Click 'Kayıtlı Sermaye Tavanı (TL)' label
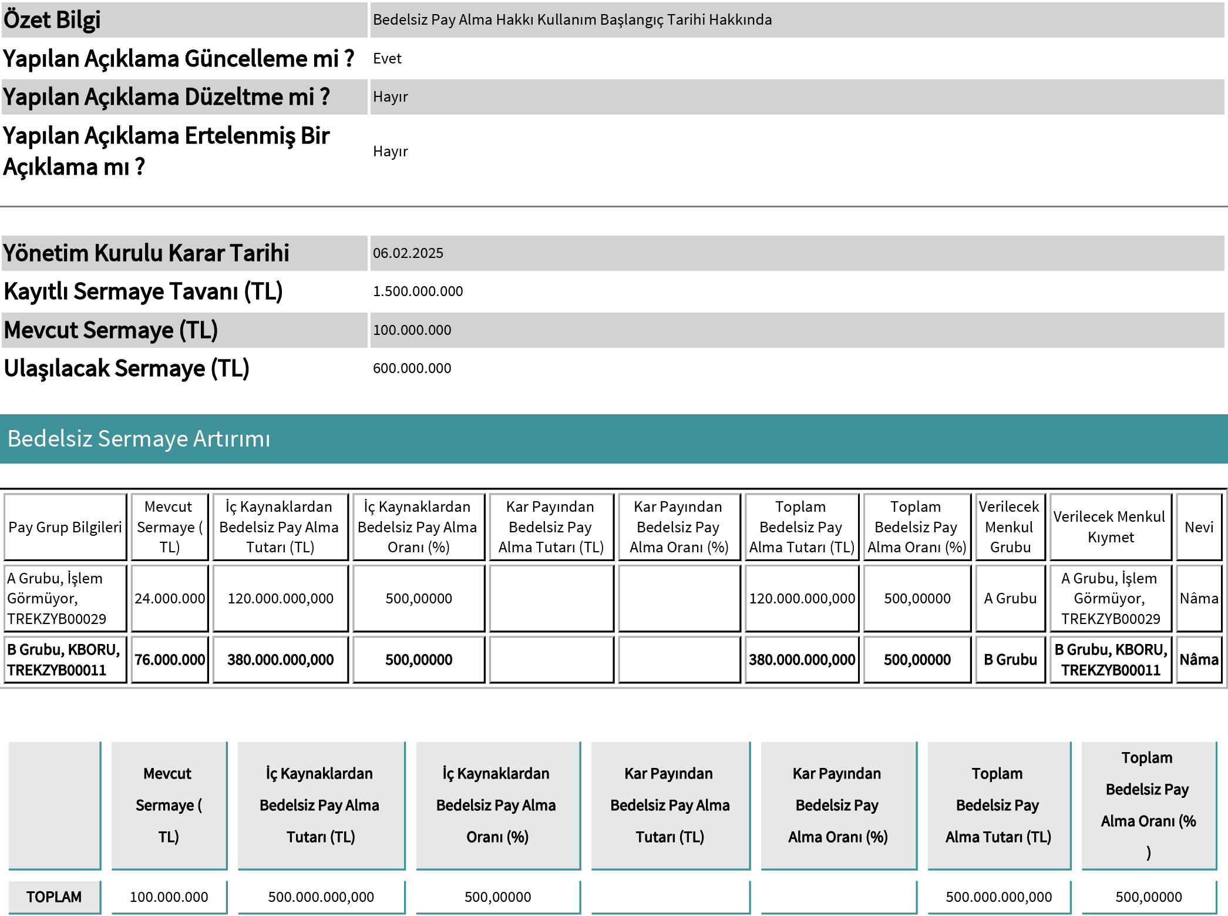The width and height of the screenshot is (1228, 916). pos(143,291)
